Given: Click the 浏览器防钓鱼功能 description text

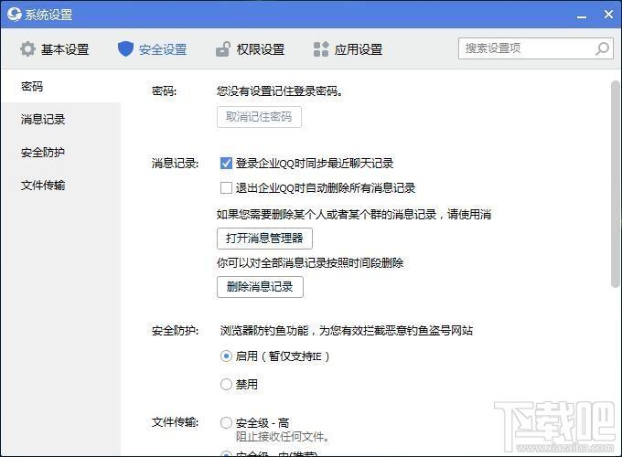Looking at the screenshot, I should pyautogui.click(x=347, y=330).
